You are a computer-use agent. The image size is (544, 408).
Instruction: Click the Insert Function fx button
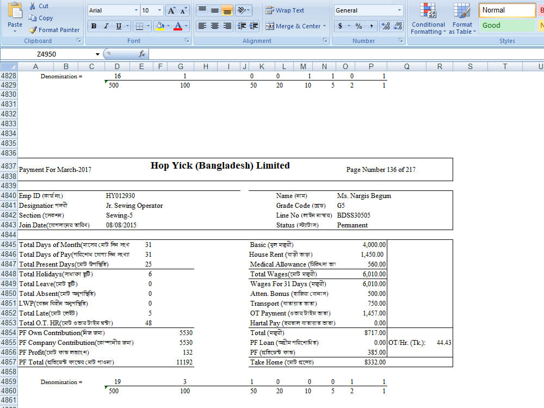tap(141, 54)
